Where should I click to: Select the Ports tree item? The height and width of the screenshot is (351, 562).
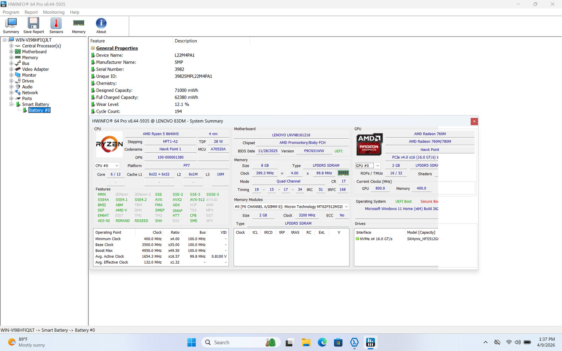click(27, 99)
